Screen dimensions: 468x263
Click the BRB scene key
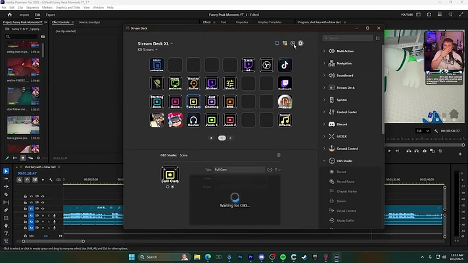point(230,102)
